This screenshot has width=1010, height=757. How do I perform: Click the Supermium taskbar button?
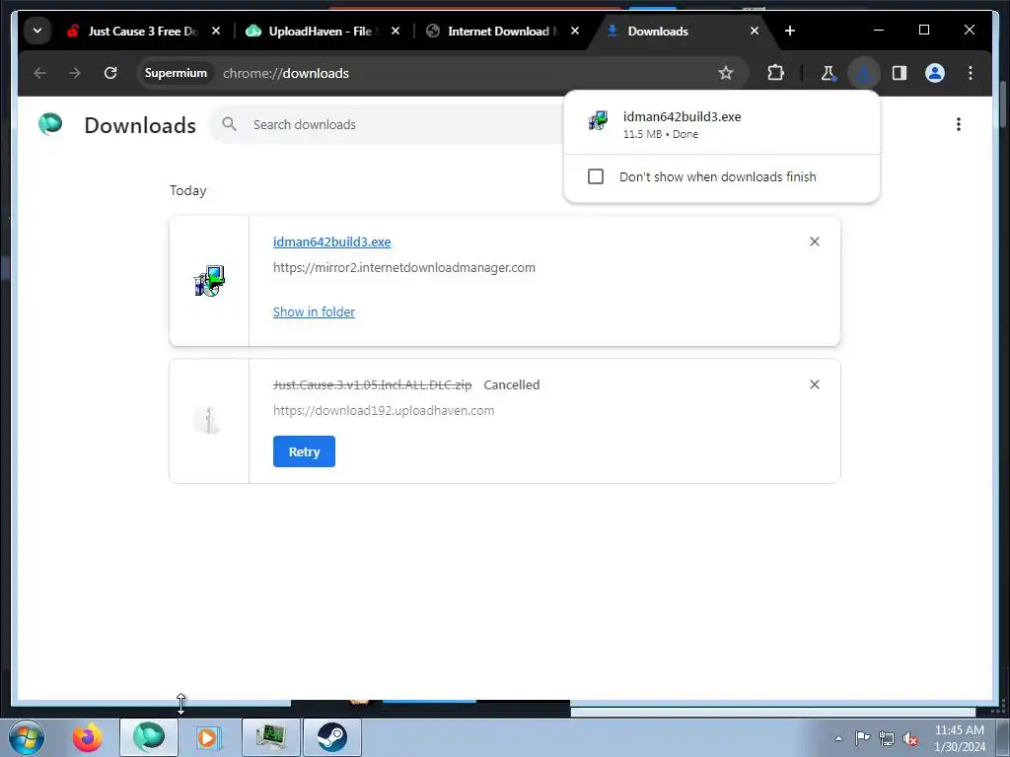tap(149, 737)
